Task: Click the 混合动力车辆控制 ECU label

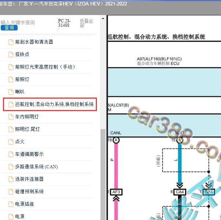Action: [x=158, y=63]
